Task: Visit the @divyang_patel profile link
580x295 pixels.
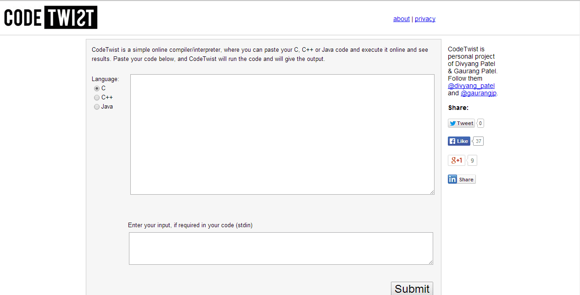Action: [x=471, y=86]
